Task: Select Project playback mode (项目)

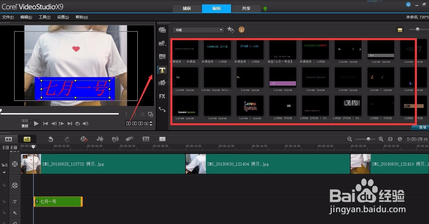Action: [x=25, y=120]
